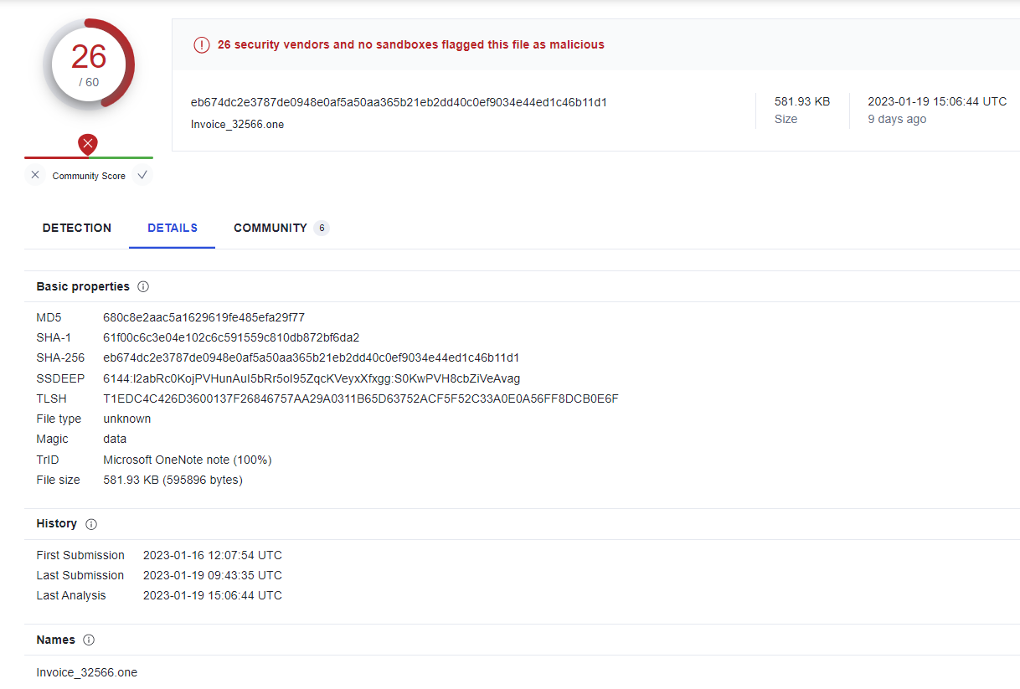
Task: Click the SHA-256 hash in the header
Action: 399,102
